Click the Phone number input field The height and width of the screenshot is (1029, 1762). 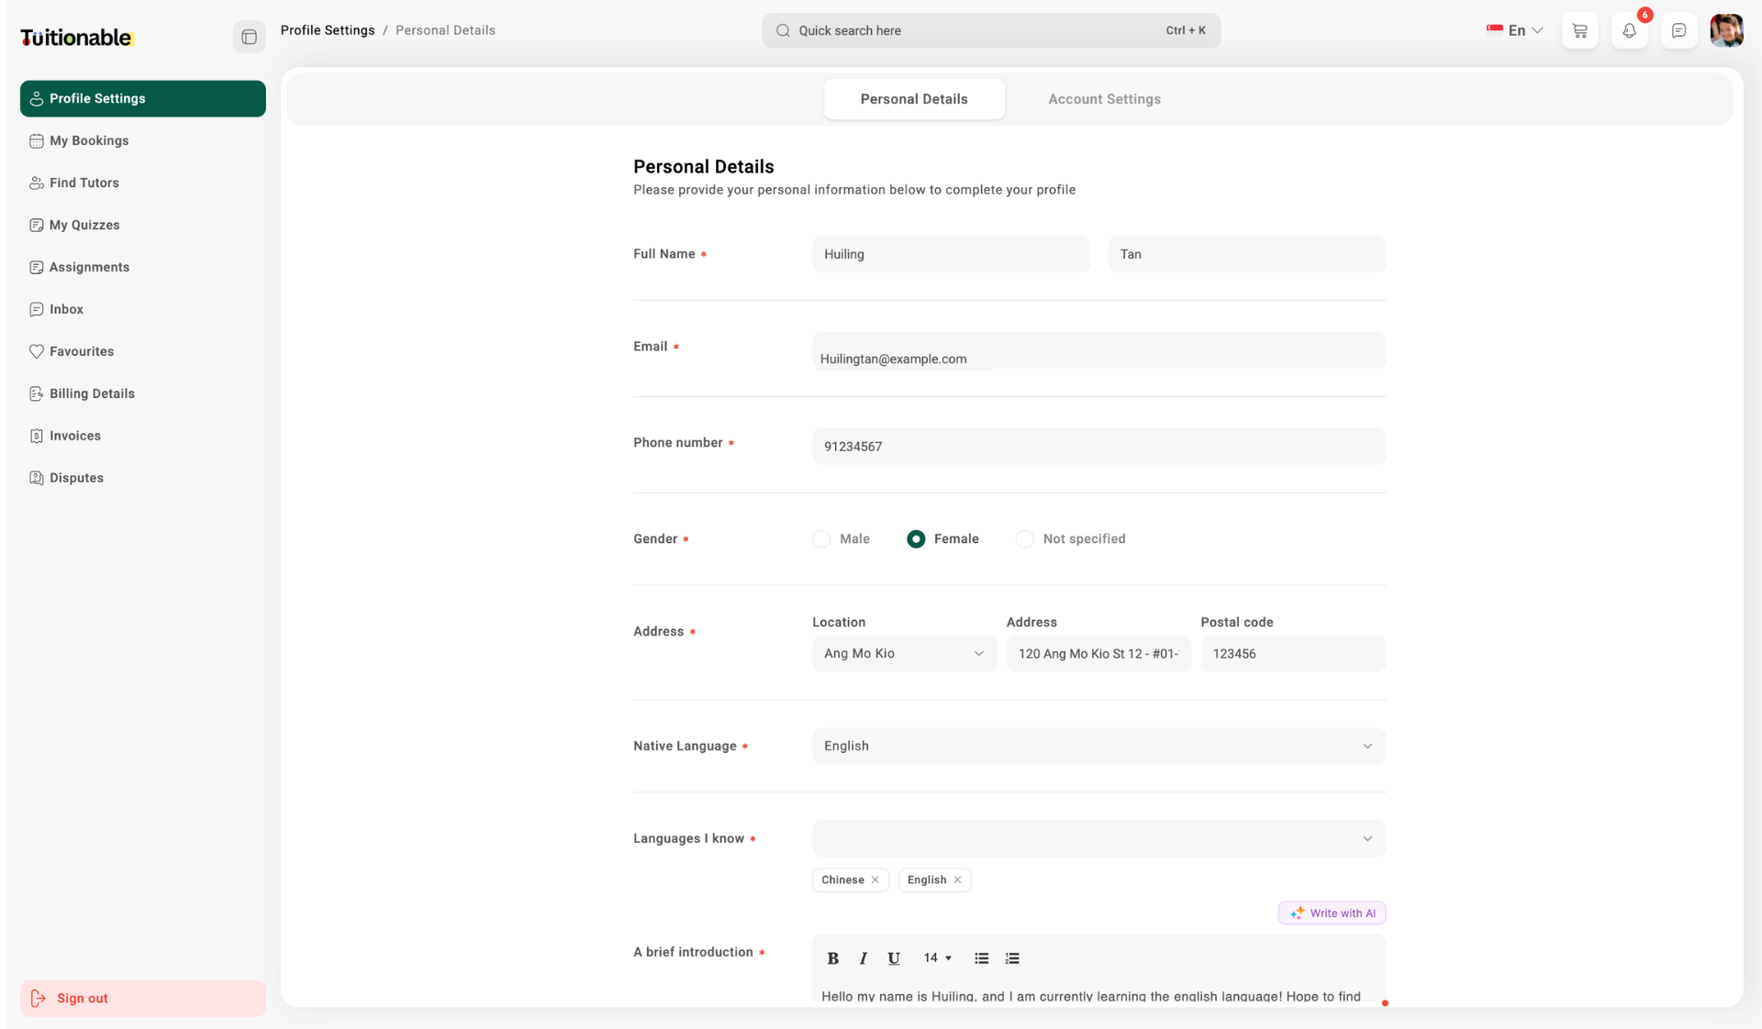(x=1098, y=447)
